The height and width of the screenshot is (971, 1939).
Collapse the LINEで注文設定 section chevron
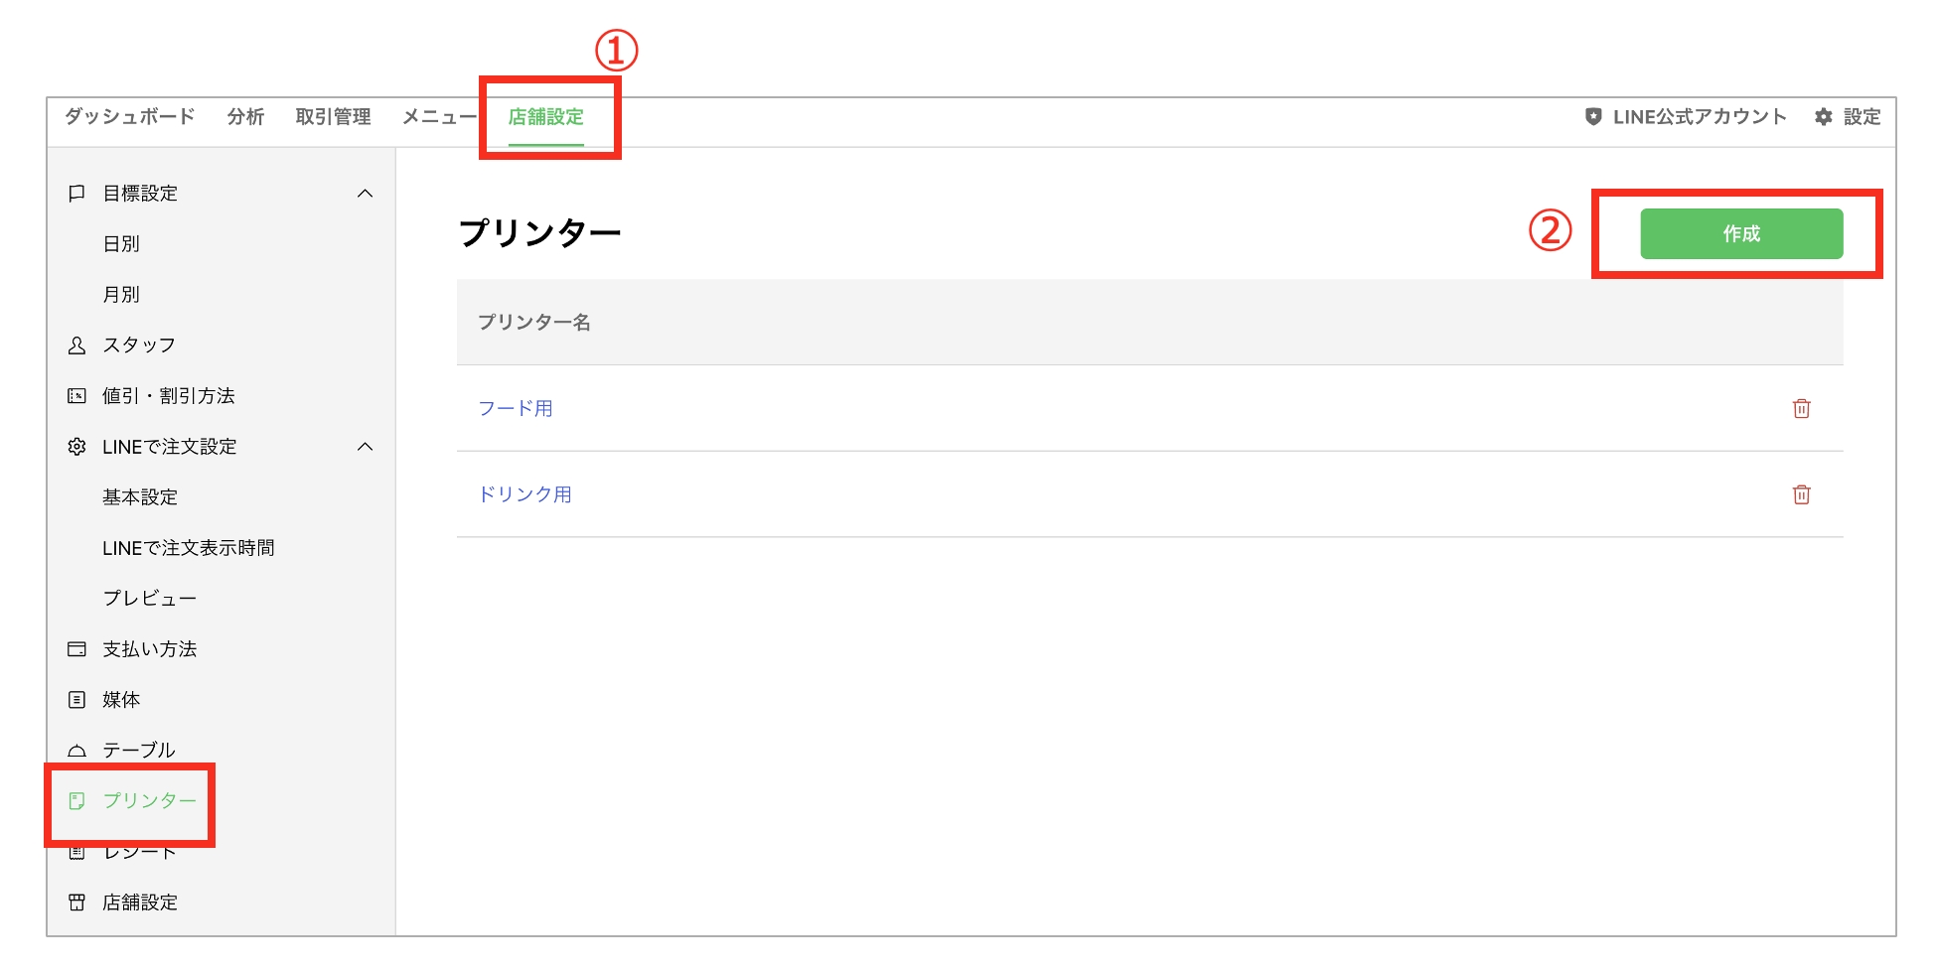(x=365, y=447)
